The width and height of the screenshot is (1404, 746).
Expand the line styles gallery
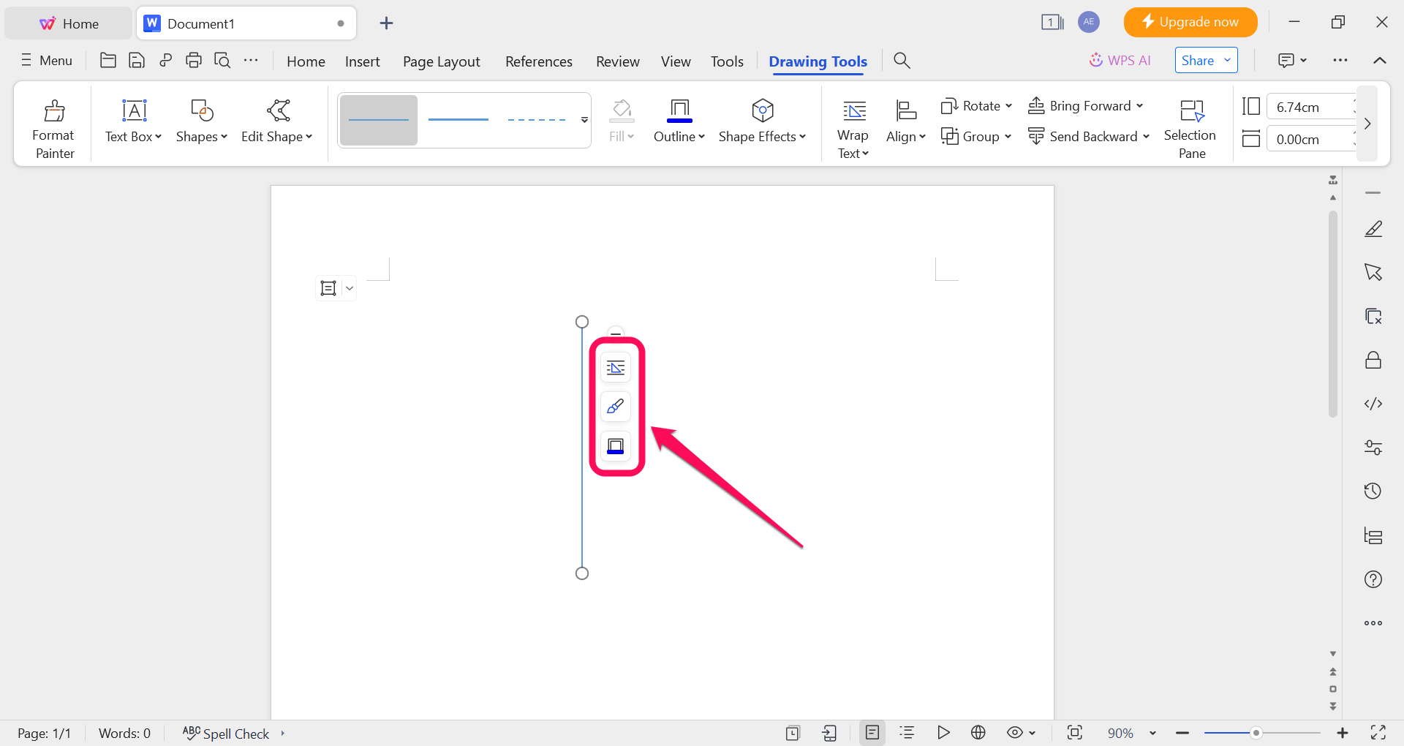tap(584, 120)
